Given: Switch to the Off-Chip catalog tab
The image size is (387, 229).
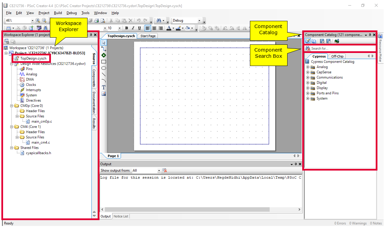Looking at the screenshot, I should pos(337,56).
